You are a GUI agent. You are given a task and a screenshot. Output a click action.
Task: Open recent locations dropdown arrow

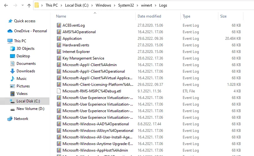tap(21, 5)
